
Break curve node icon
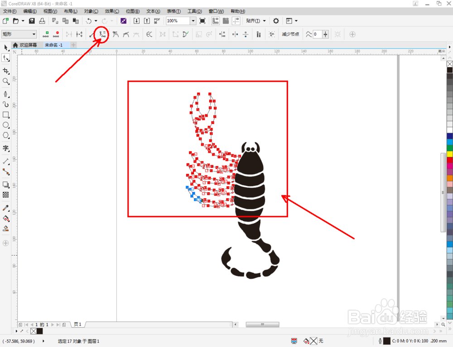tap(79, 34)
